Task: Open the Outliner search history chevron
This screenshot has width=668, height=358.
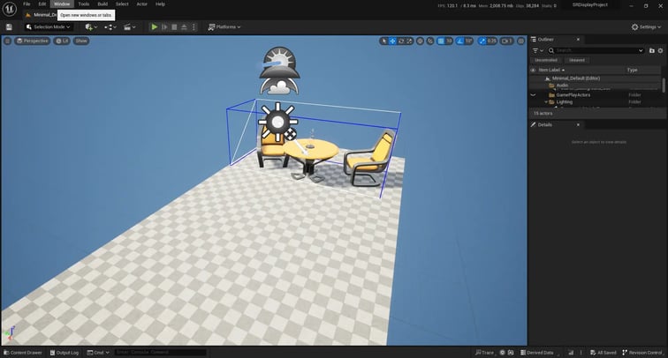Action: pyautogui.click(x=641, y=50)
